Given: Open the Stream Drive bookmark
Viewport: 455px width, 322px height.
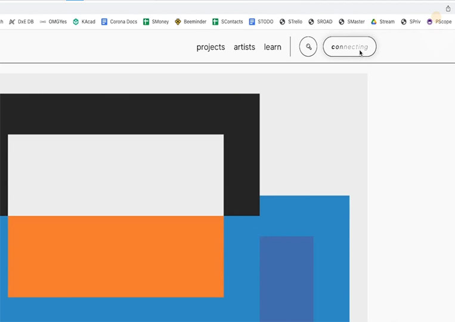Looking at the screenshot, I should 383,21.
